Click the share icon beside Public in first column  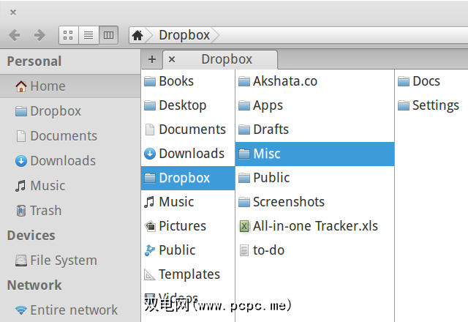pos(149,250)
